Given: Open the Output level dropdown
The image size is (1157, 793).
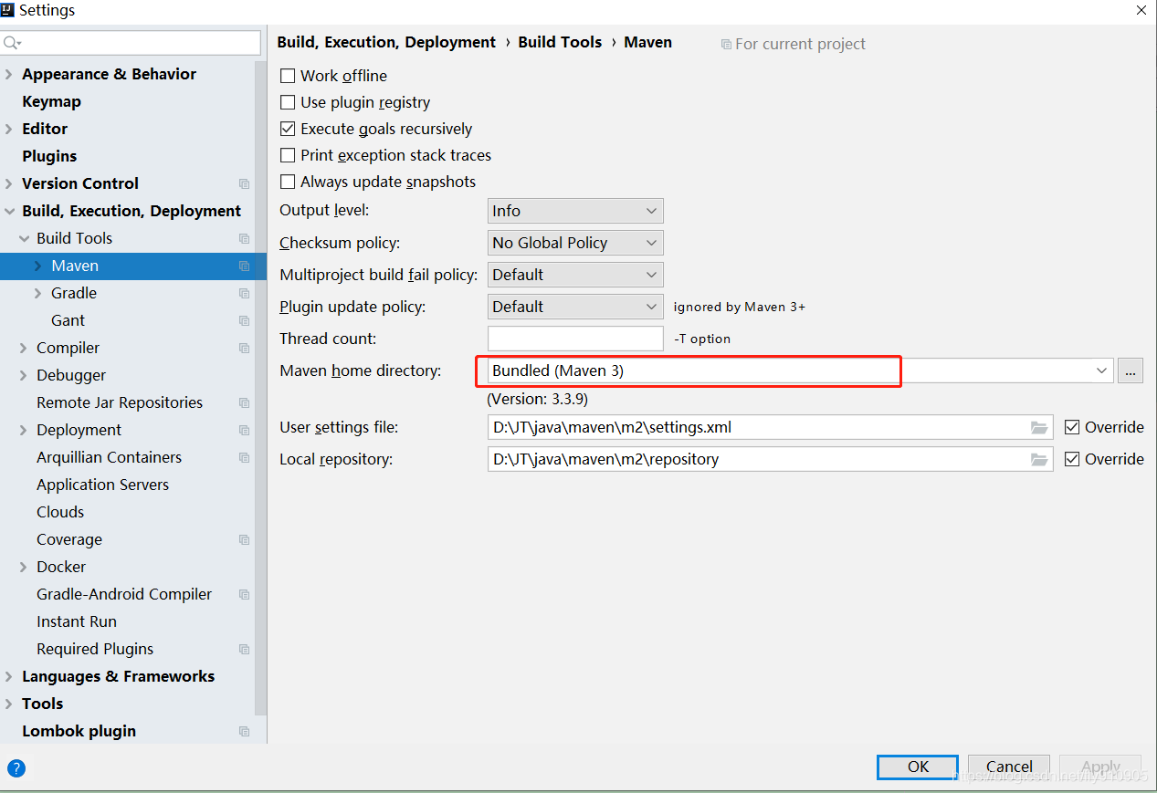Looking at the screenshot, I should (575, 211).
